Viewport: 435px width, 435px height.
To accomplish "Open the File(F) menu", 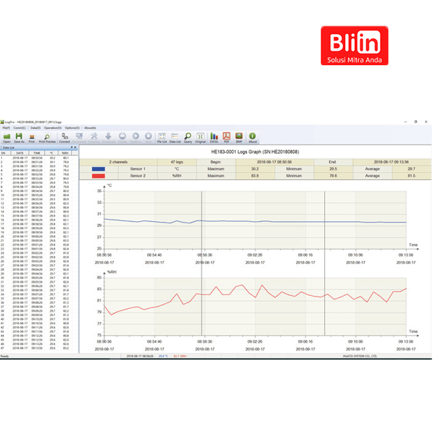I will 6,128.
